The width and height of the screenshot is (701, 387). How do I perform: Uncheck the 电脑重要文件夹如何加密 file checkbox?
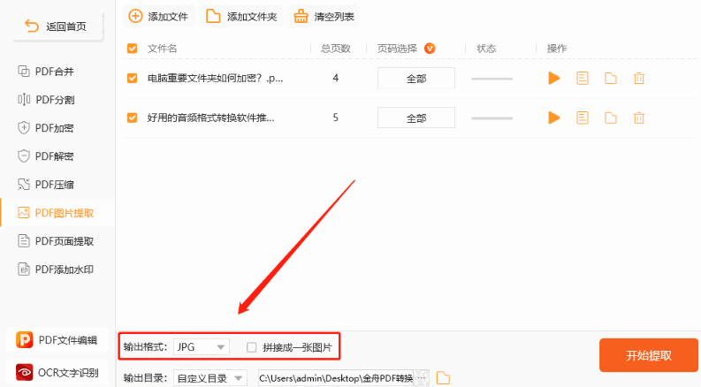[x=133, y=79]
